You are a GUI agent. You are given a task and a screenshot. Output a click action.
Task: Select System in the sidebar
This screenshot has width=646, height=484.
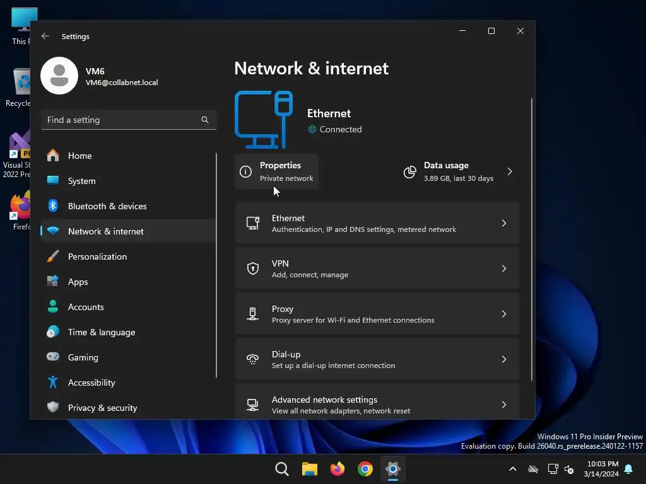click(x=128, y=181)
